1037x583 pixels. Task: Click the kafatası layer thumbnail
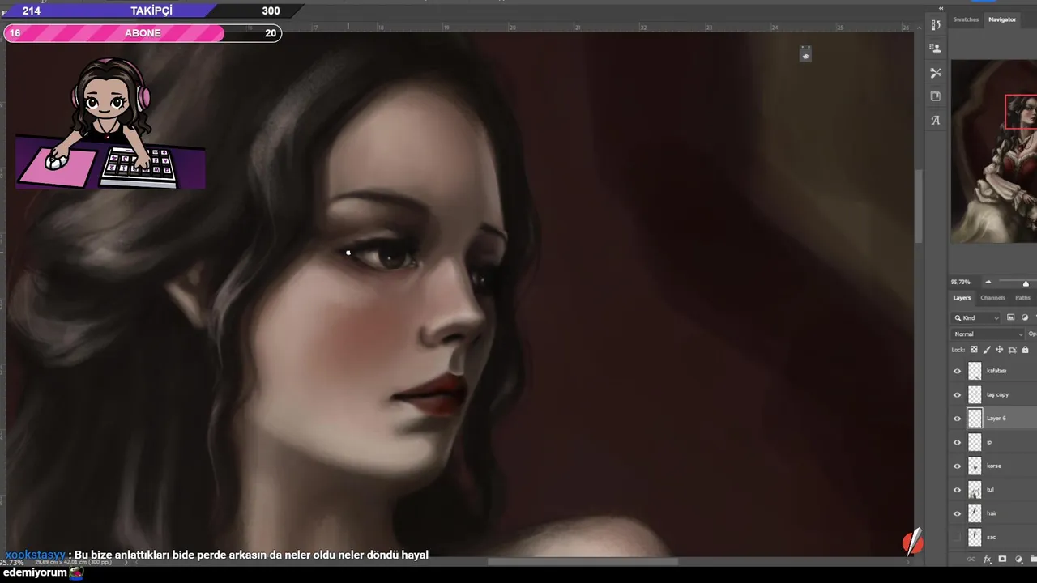click(x=975, y=371)
